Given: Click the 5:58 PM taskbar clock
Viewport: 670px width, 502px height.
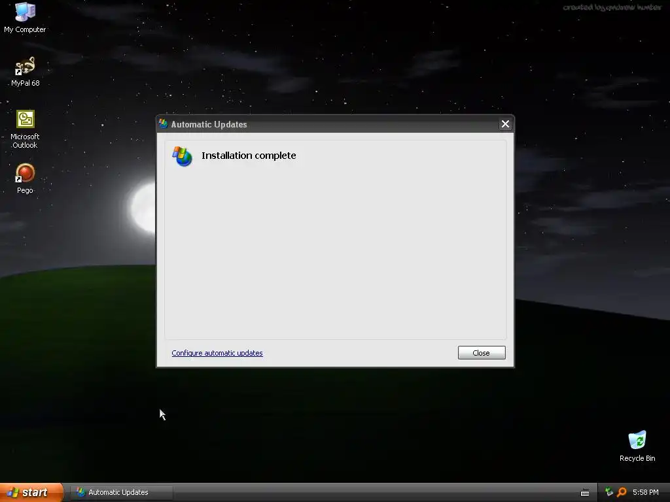Looking at the screenshot, I should point(645,492).
